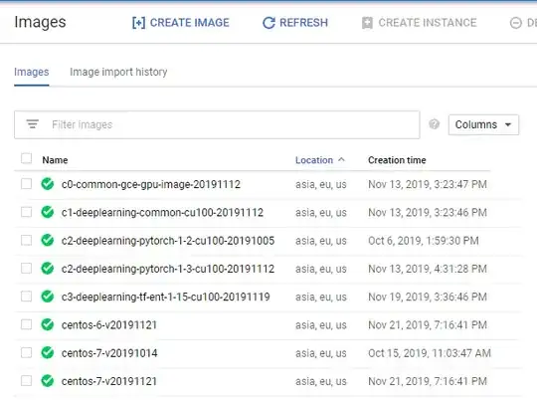Screen dimensions: 537x400
Task: Select checkbox for centos-7-v20191121
Action: 27,380
